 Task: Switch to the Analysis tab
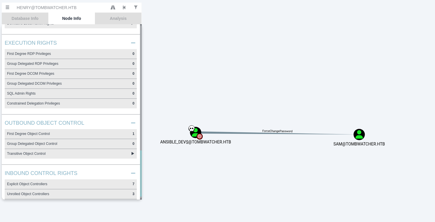(118, 18)
